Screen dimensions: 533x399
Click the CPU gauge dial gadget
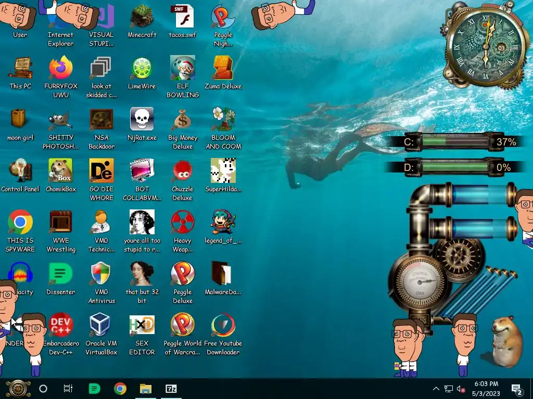tap(420, 282)
